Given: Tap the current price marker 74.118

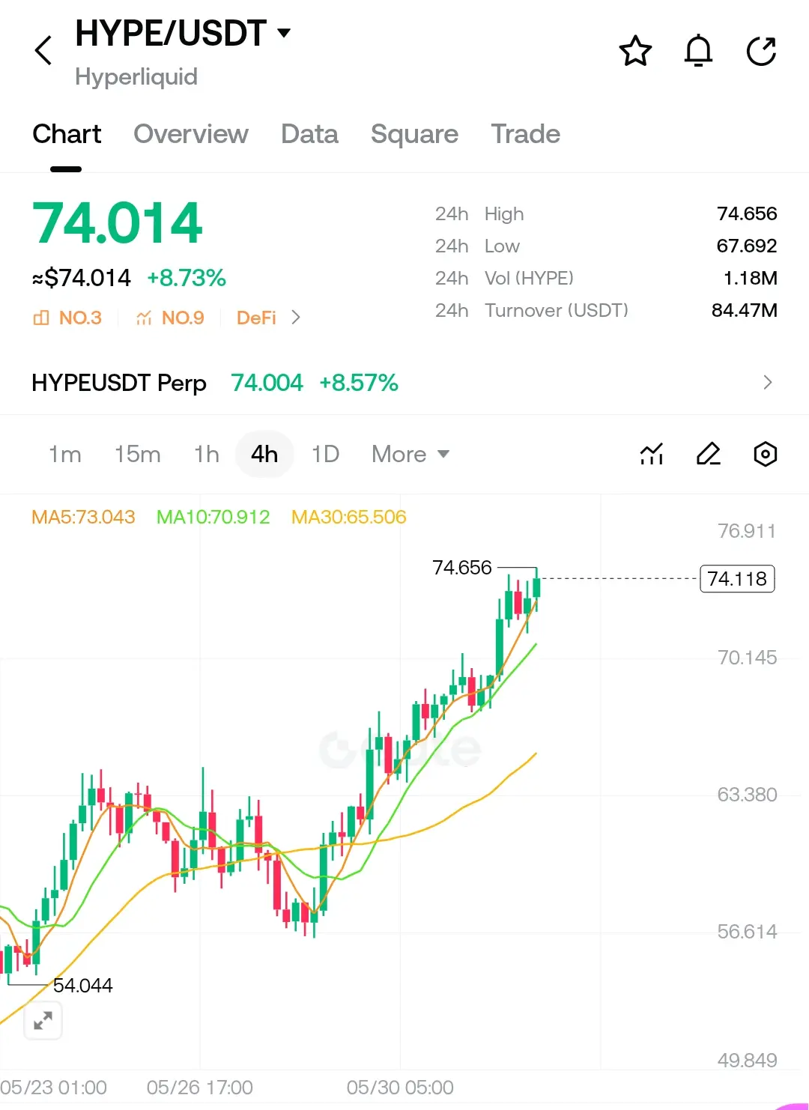Looking at the screenshot, I should point(737,579).
